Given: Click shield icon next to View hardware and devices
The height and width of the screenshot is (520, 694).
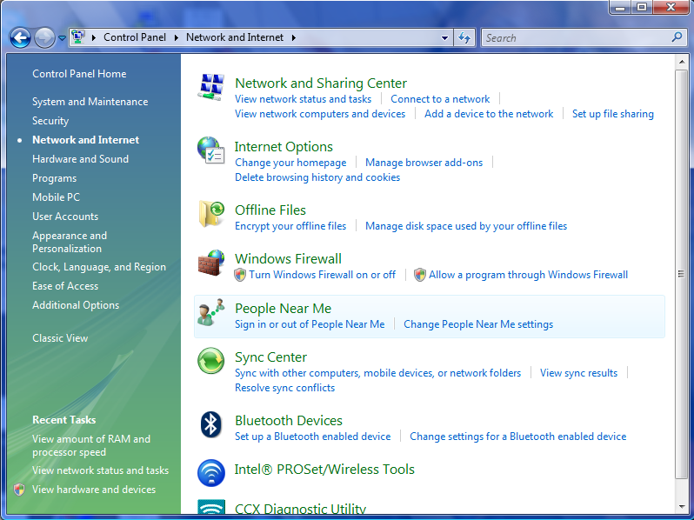Looking at the screenshot, I should point(19,490).
